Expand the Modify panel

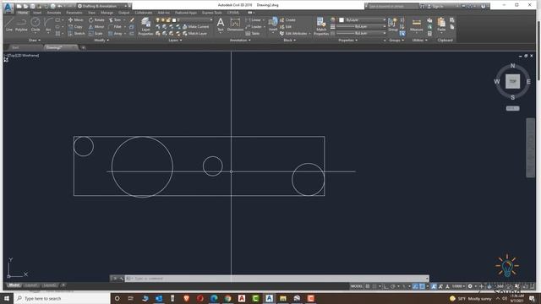coord(101,40)
